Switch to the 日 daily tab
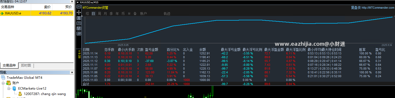 point(93,14)
